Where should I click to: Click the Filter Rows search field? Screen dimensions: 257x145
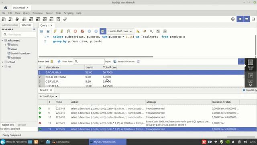click(89, 62)
